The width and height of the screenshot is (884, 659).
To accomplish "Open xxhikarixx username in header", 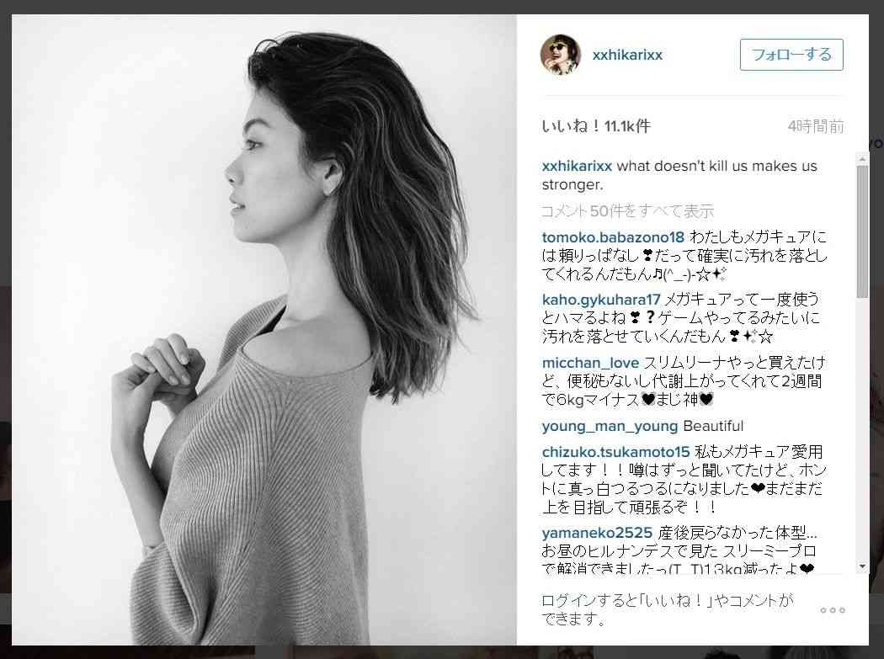I will click(x=627, y=55).
